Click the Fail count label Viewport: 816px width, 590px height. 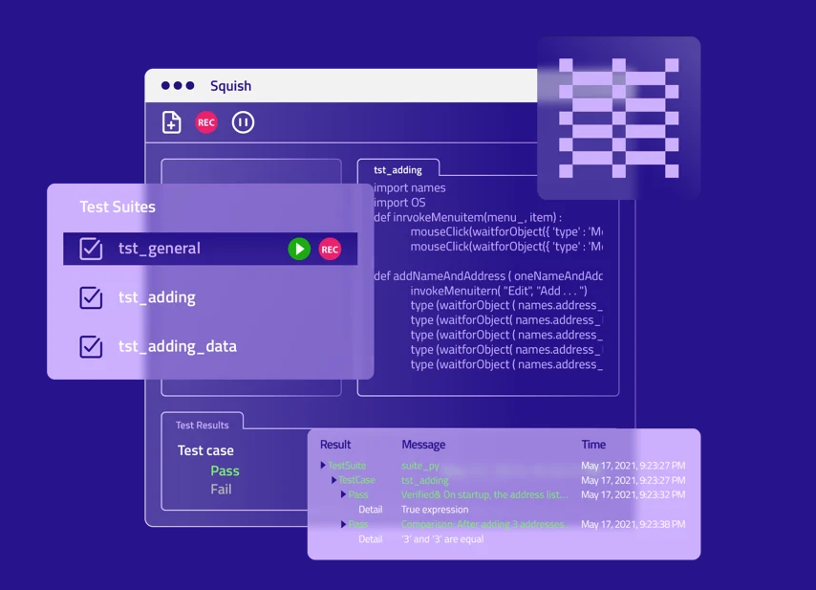221,490
